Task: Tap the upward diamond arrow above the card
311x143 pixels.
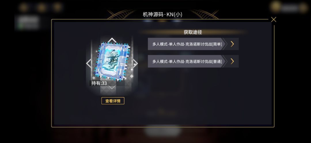Action: (x=112, y=40)
